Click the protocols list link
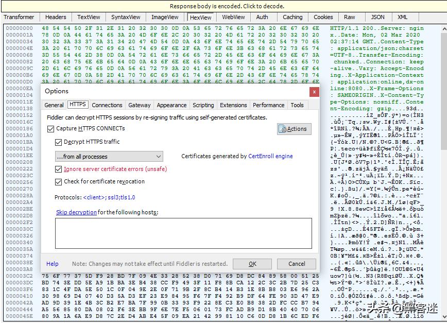 pyautogui.click(x=109, y=197)
